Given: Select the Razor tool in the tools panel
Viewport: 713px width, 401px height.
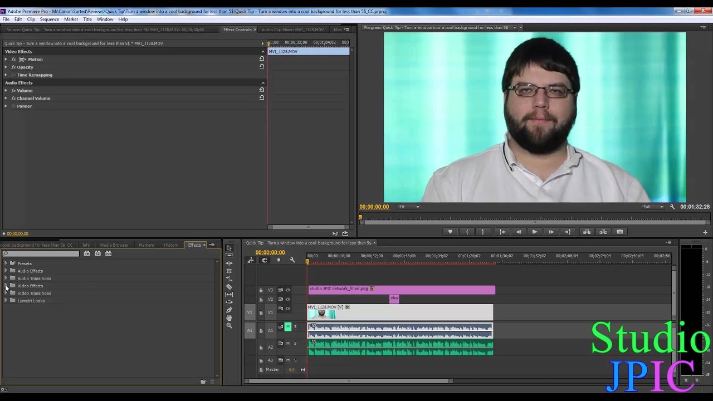Looking at the screenshot, I should (229, 286).
